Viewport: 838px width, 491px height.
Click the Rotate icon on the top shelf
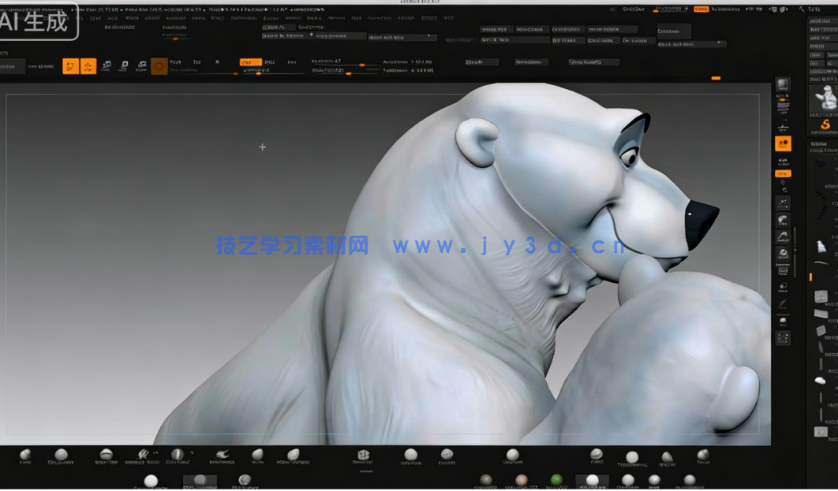(x=141, y=66)
